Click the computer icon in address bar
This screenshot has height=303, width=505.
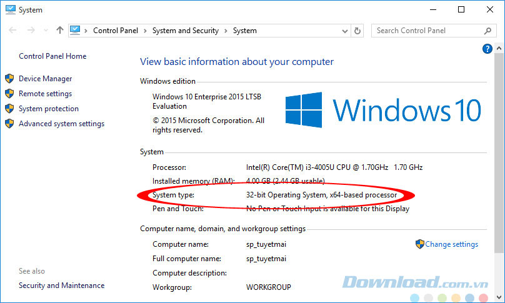pyautogui.click(x=76, y=30)
